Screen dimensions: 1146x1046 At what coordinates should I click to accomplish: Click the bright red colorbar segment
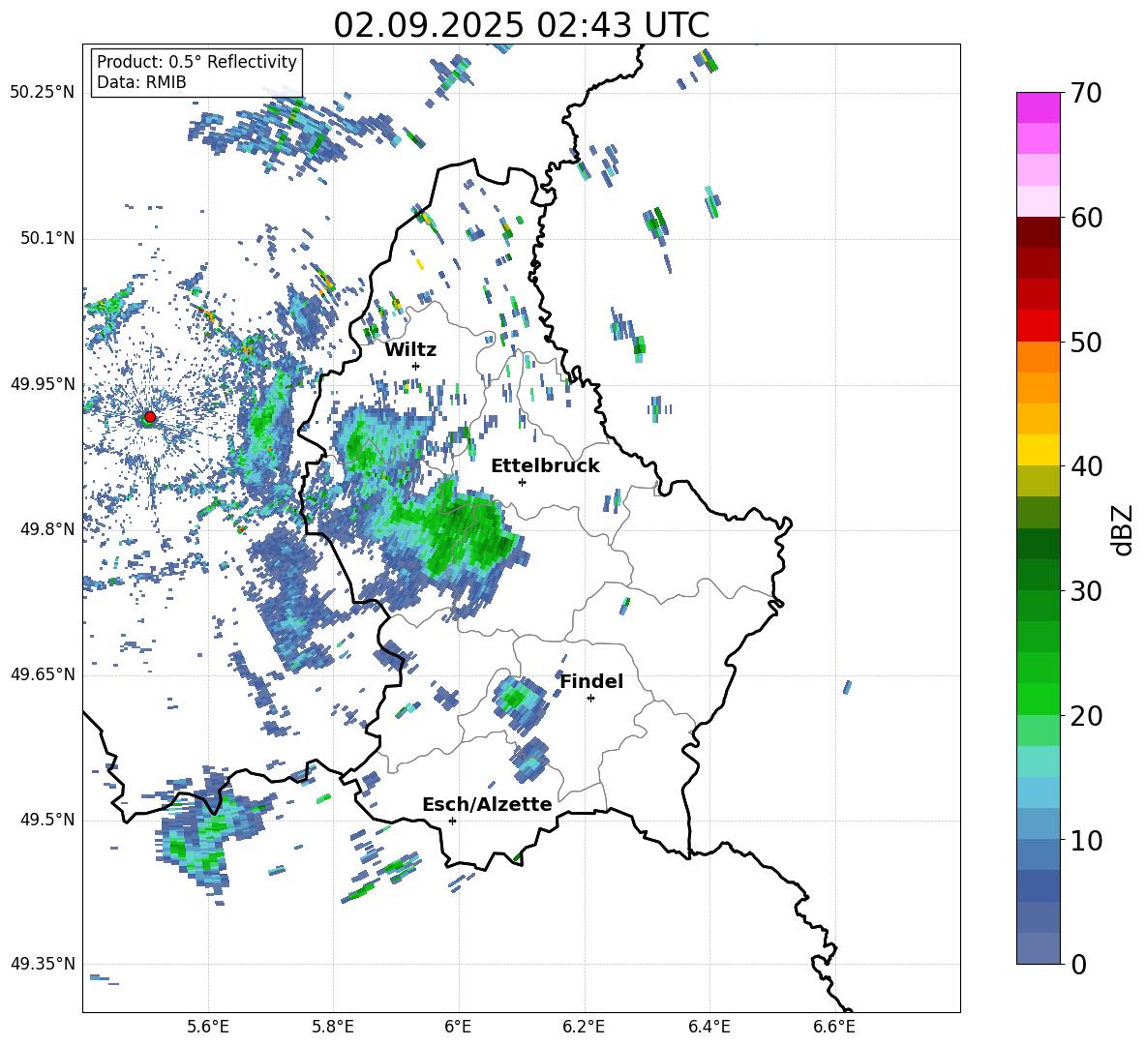tap(1038, 326)
